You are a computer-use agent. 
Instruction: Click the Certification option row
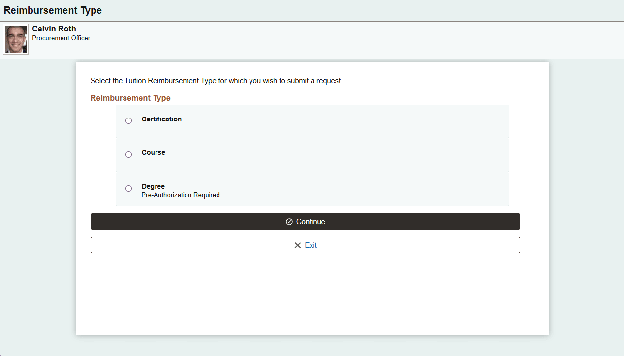tap(312, 121)
